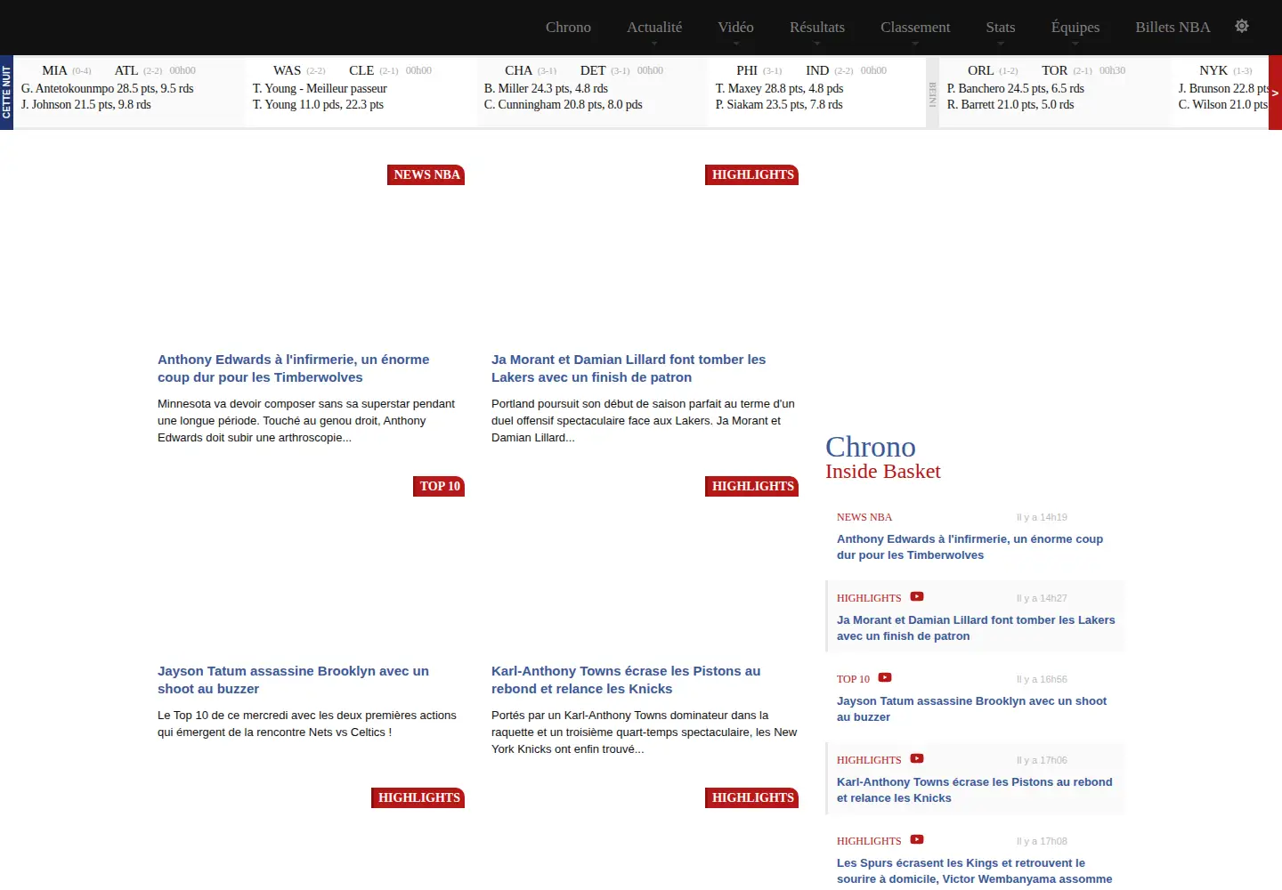Click the HIGHLIGHTS badge above the Ja Morant article
The image size is (1282, 890).
(752, 174)
